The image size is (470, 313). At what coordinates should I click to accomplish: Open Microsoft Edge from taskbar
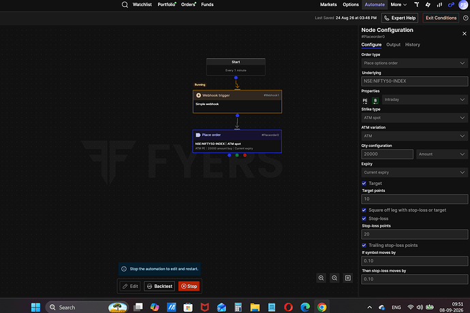[305, 308]
